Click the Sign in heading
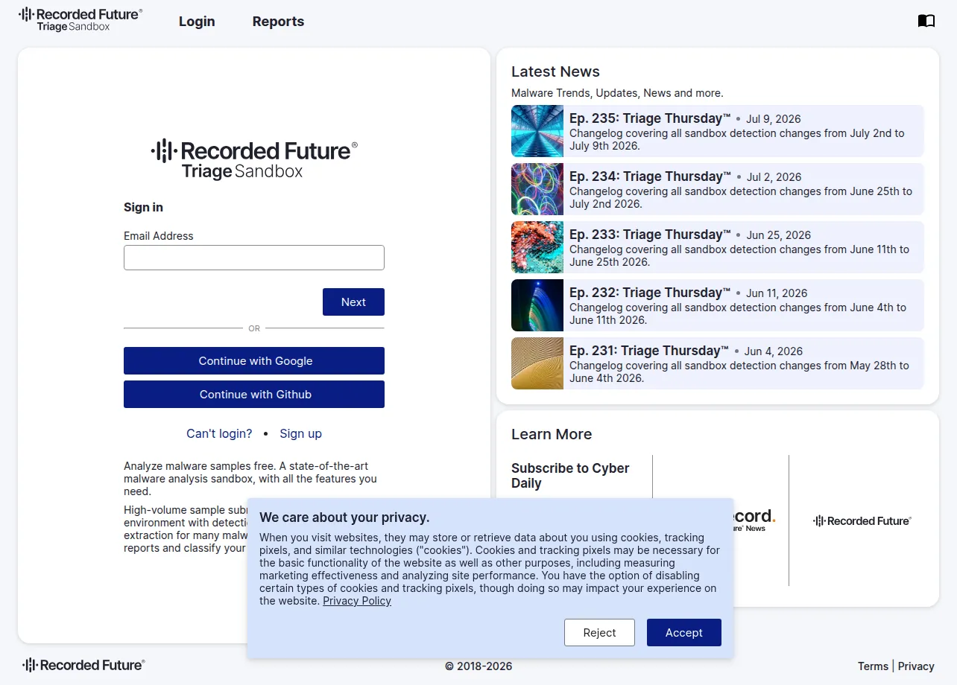This screenshot has width=957, height=685. point(143,207)
